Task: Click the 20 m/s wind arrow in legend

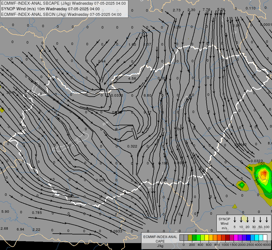Action: (247, 220)
